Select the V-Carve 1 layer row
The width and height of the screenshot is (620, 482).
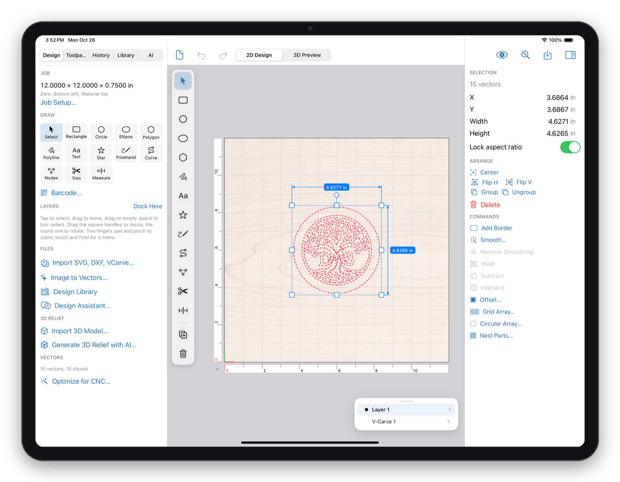tap(406, 422)
